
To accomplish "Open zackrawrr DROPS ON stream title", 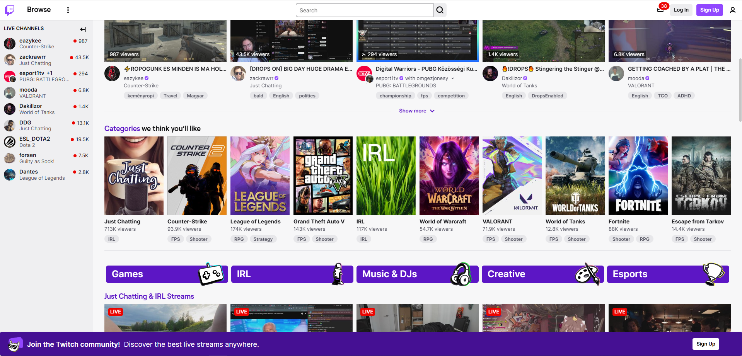I will click(x=301, y=69).
